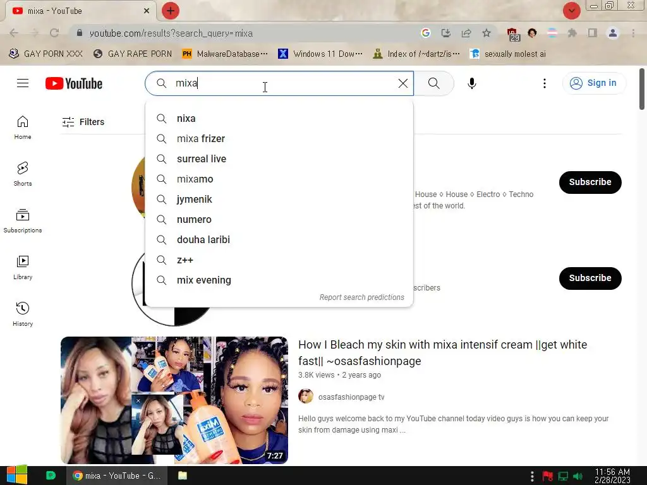The image size is (647, 485).
Task: Open File Explorer from the taskbar
Action: (183, 476)
